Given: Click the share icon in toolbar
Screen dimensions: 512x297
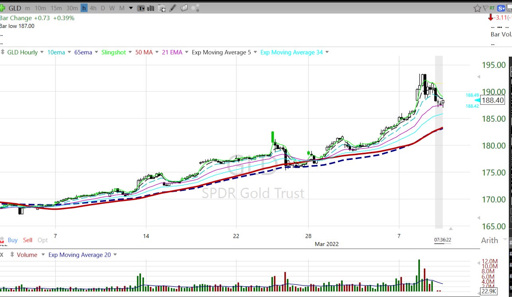Looking at the screenshot, I should [x=195, y=8].
